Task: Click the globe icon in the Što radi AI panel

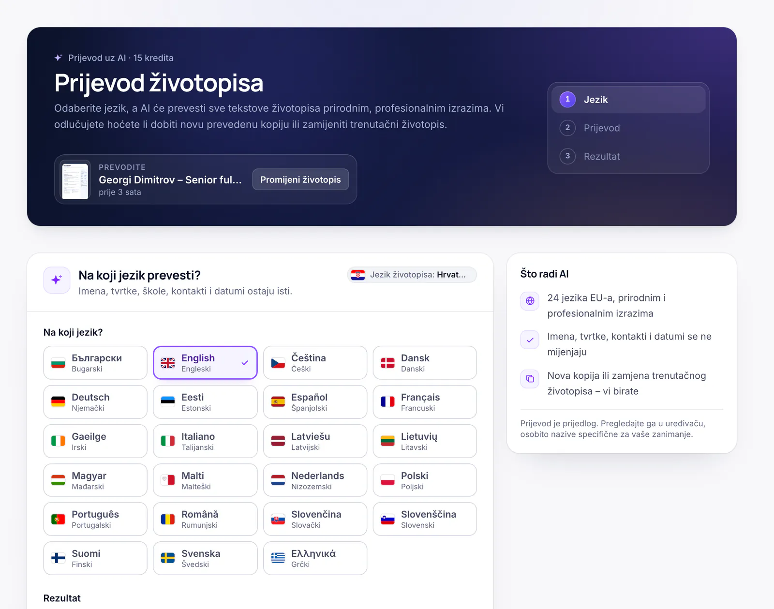Action: coord(530,301)
